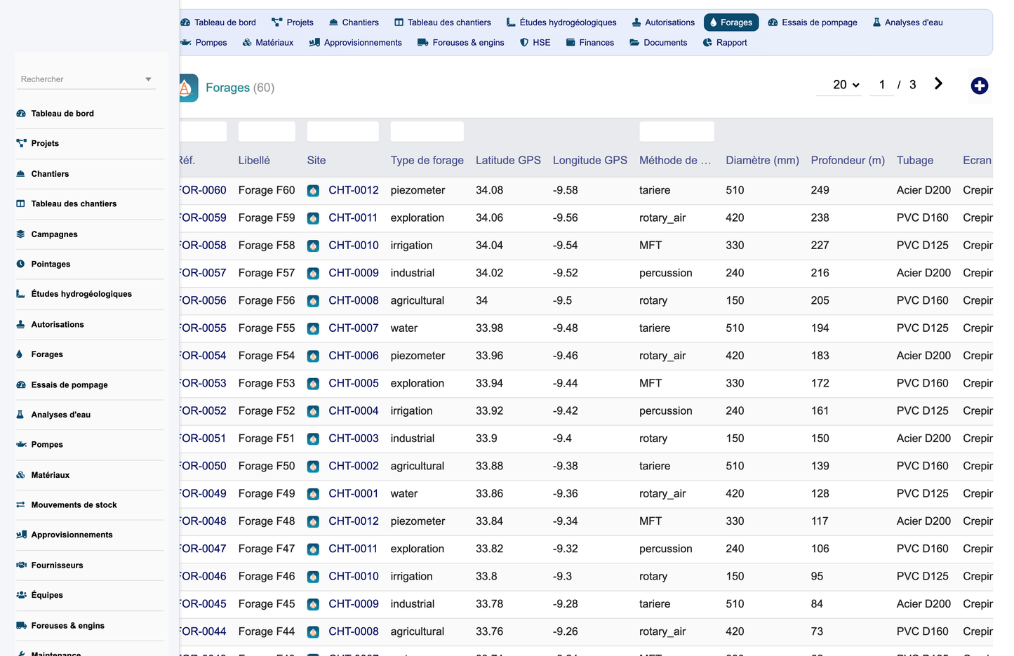Viewport: 1014px width, 656px height.
Task: Click site icon in FOR-0060 row
Action: 314,191
